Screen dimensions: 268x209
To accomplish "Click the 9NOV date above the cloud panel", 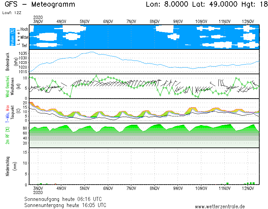I will [x=178, y=22].
